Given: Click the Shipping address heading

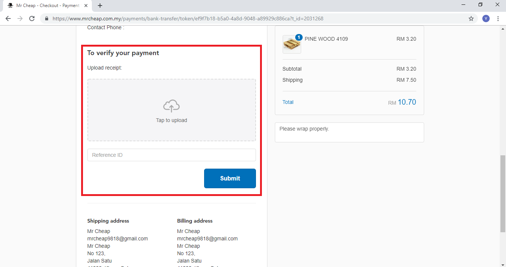Looking at the screenshot, I should tap(108, 221).
